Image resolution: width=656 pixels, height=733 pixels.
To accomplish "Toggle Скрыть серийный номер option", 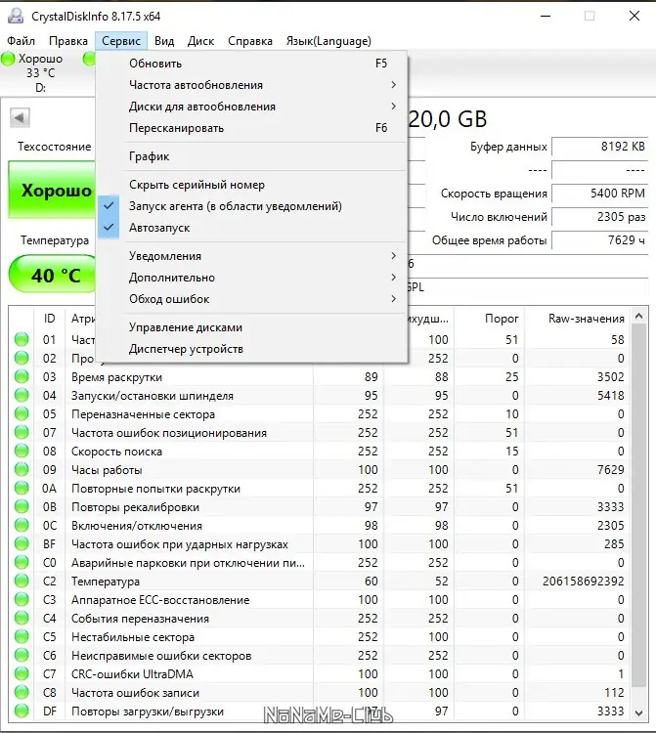I will pyautogui.click(x=251, y=185).
